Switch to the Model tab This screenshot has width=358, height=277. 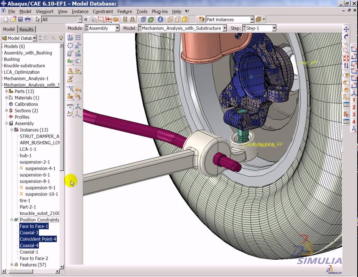coord(9,29)
